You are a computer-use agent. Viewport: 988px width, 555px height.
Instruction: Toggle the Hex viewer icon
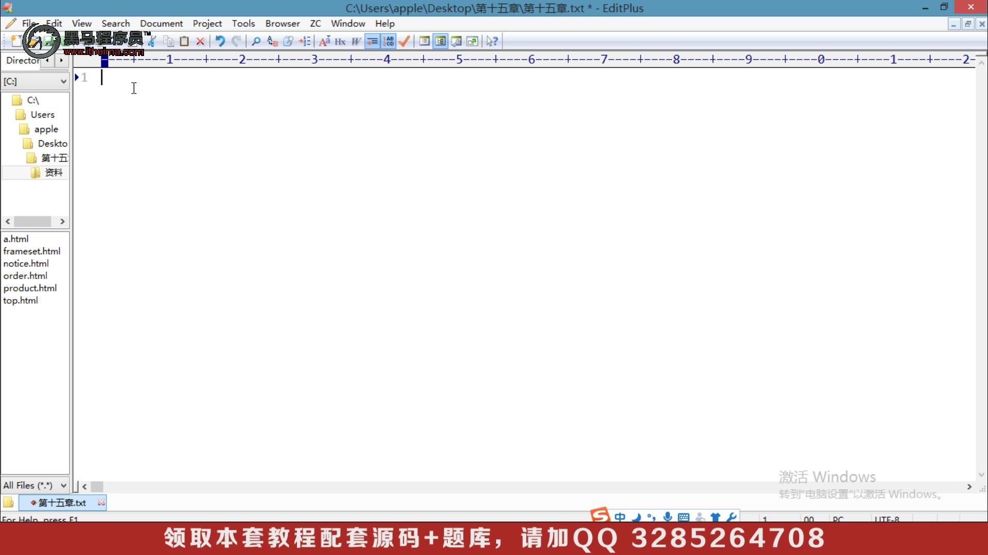[340, 41]
